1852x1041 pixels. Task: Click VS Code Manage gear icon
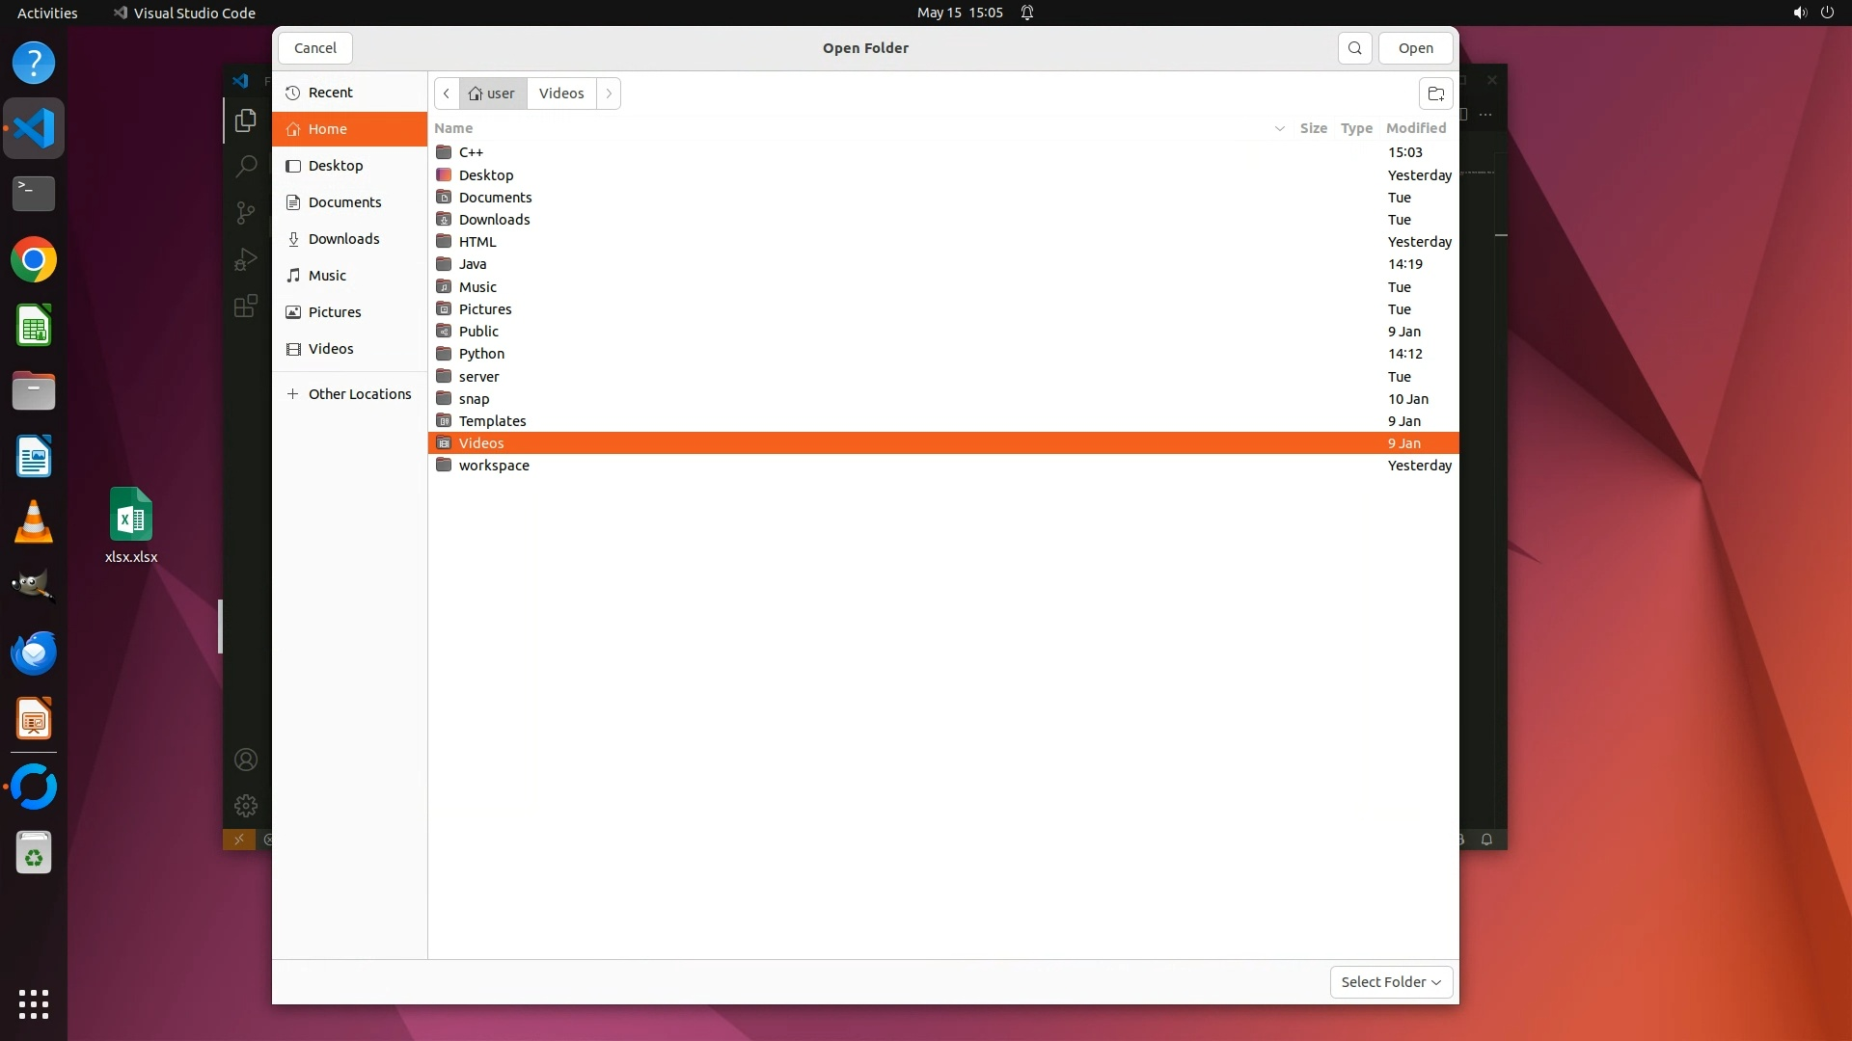tap(246, 805)
